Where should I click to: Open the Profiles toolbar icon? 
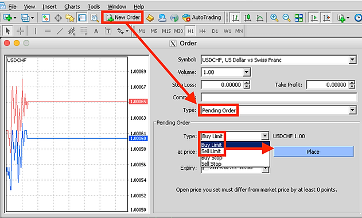coord(25,18)
